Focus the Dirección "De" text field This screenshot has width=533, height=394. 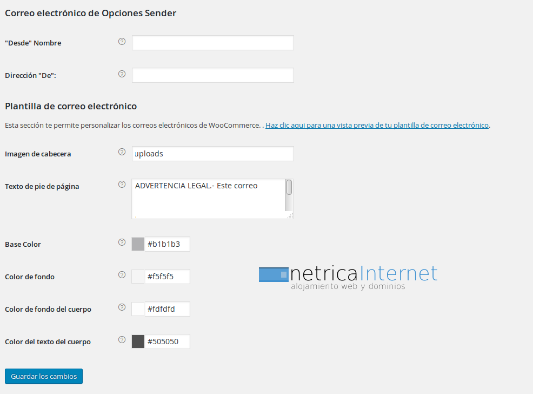click(x=212, y=75)
